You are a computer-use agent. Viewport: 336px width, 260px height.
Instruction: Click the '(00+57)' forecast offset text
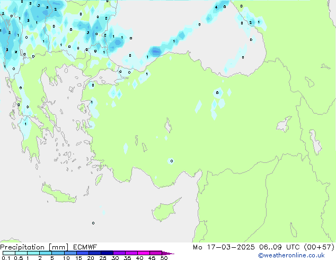(319, 247)
